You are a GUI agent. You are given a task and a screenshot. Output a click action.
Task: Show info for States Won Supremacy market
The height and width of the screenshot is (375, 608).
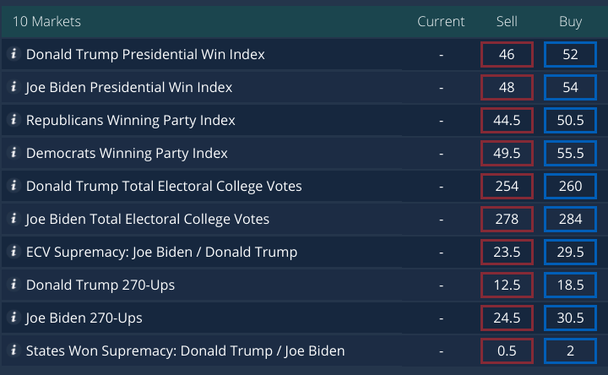click(14, 351)
